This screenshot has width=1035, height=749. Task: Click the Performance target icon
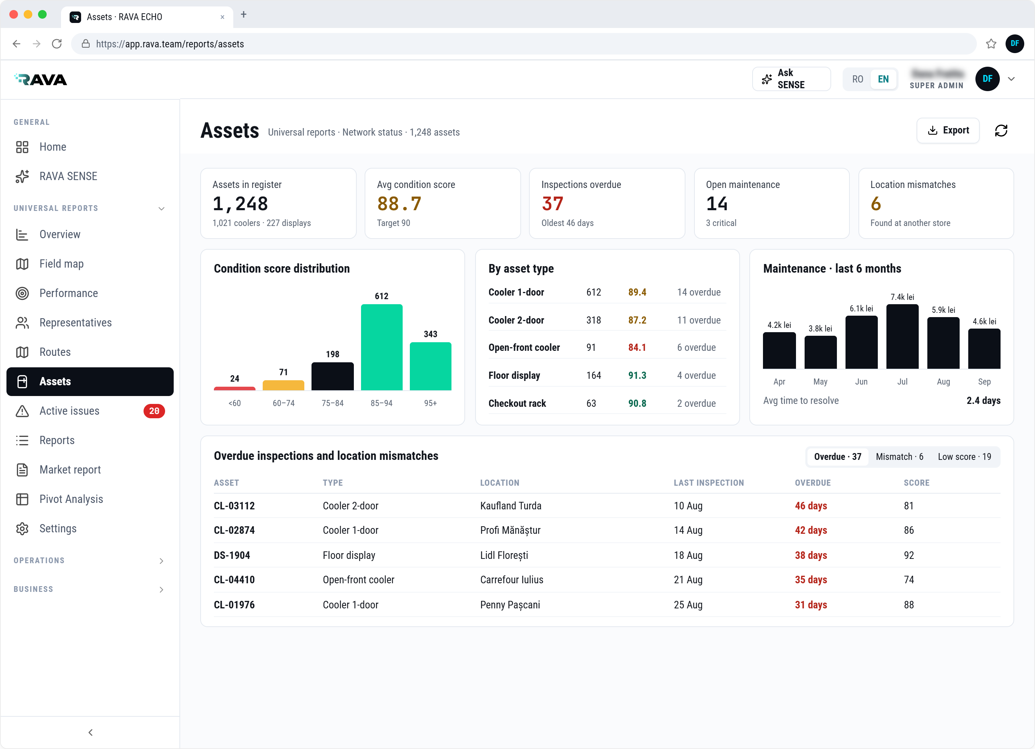[x=22, y=293]
